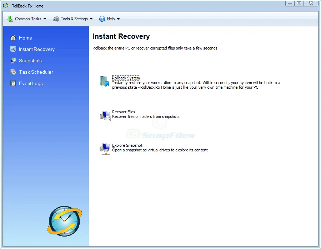Open Event Logs from the sidebar
Viewport: 321px width, 249px height.
(x=31, y=84)
